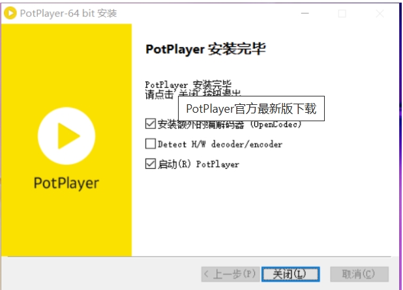Click the large PotPlayer play logo
The height and width of the screenshot is (290, 403).
point(67,136)
